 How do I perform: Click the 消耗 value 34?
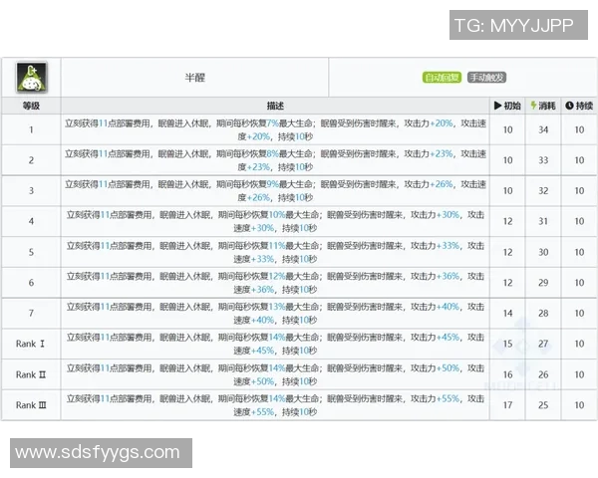pos(543,129)
